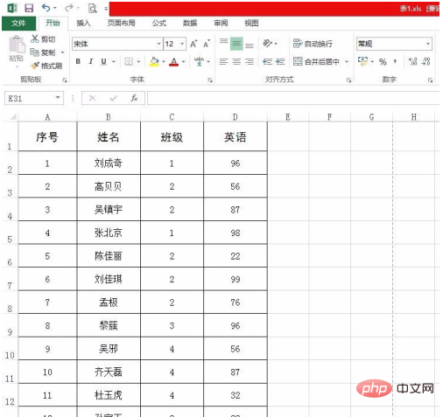Expand the copy 复制 options arrow
The width and height of the screenshot is (443, 417).
click(x=62, y=52)
